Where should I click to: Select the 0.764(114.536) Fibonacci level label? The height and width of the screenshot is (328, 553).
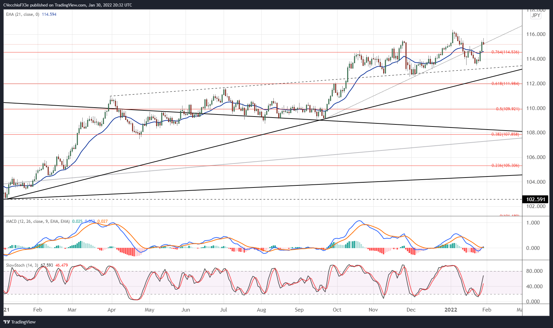(505, 52)
